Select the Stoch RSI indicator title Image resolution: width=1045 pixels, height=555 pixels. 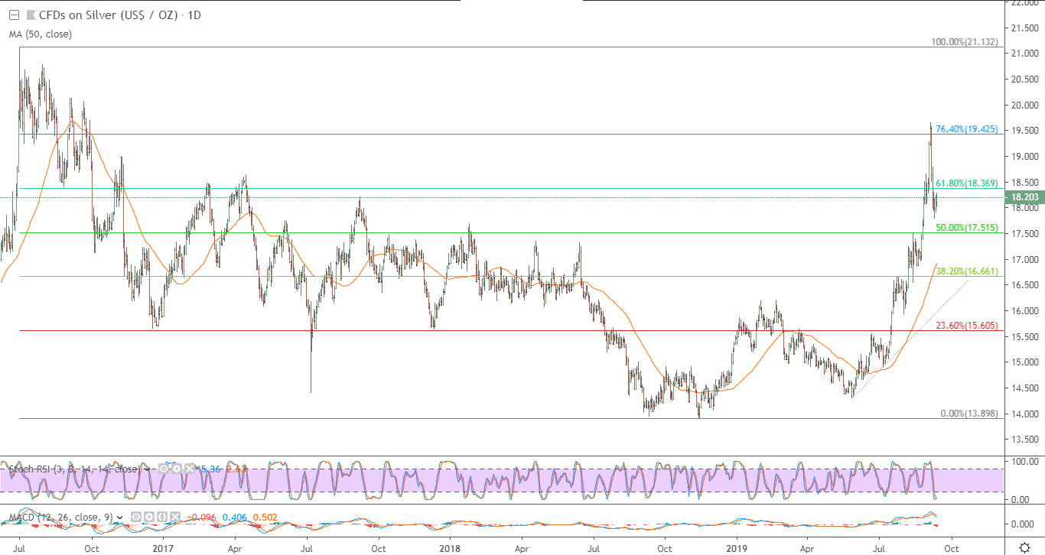coord(73,469)
